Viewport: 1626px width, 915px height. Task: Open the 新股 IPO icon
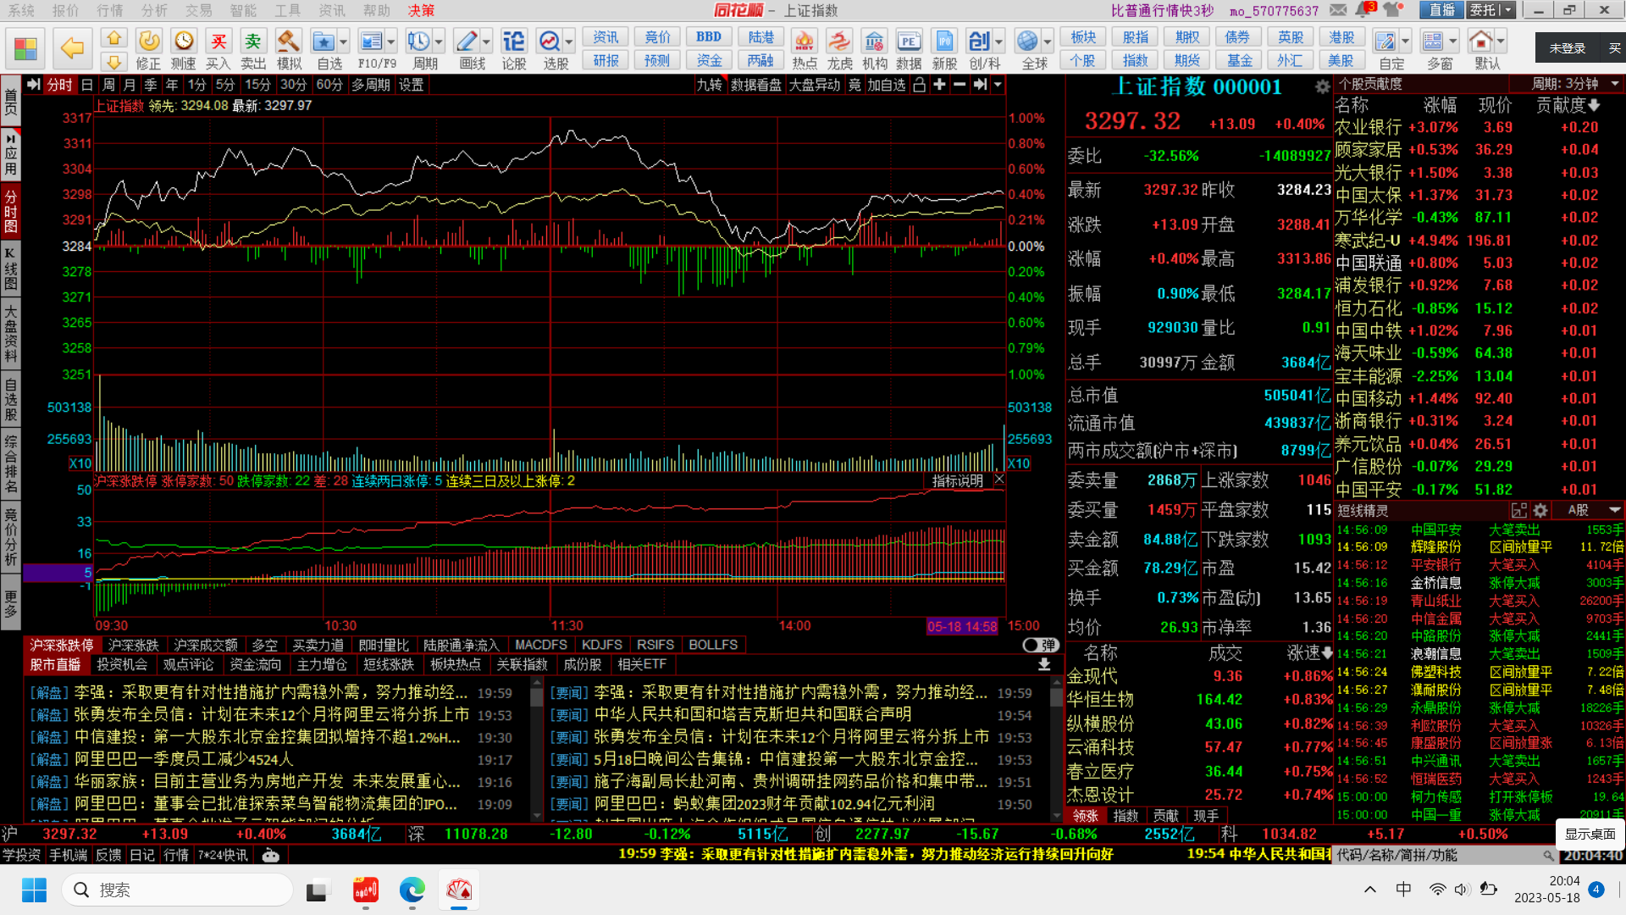[x=944, y=49]
